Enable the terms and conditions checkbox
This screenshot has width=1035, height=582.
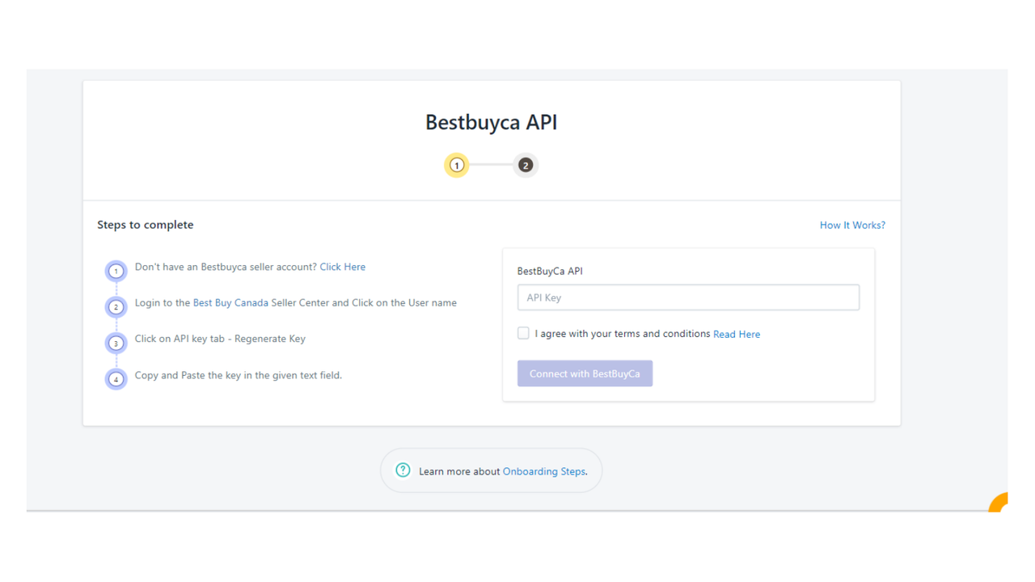pos(523,332)
